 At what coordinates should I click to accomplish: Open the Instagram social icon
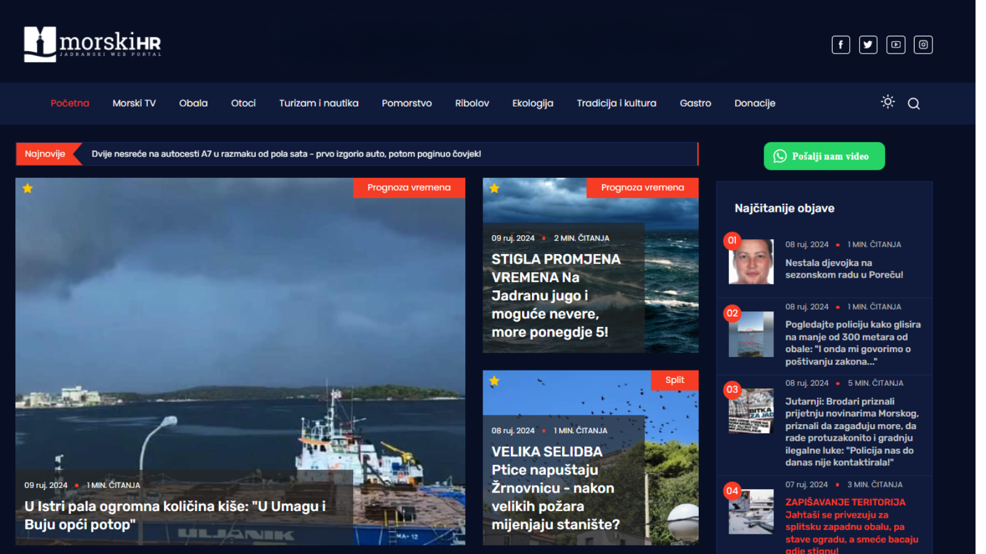(x=923, y=45)
